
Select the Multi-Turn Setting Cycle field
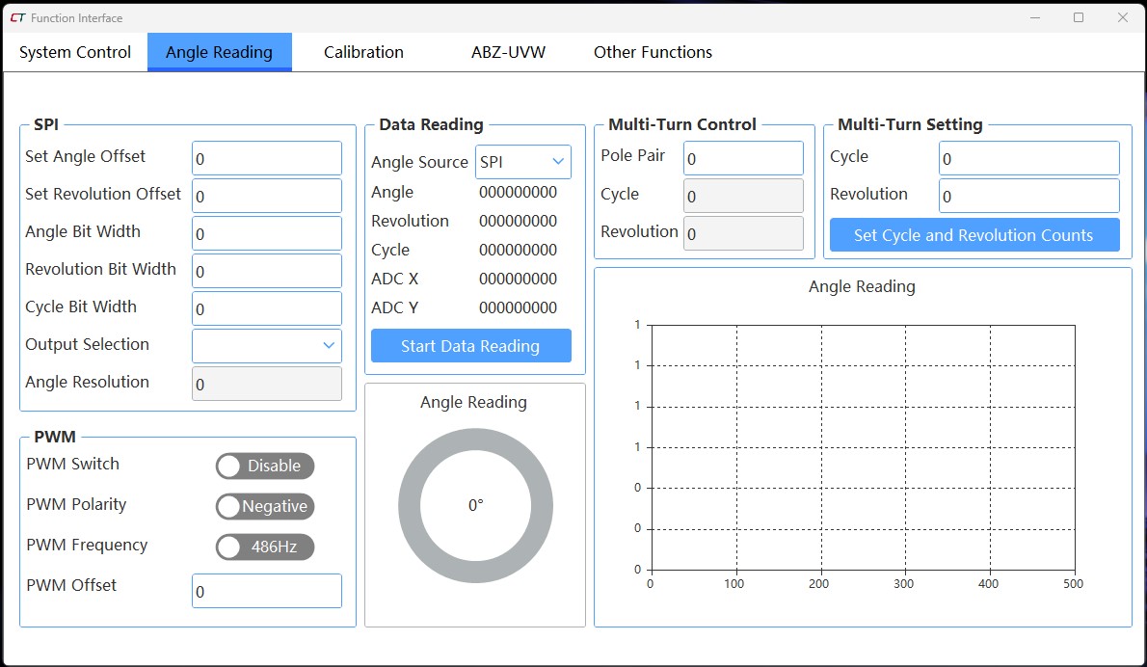pyautogui.click(x=1028, y=158)
